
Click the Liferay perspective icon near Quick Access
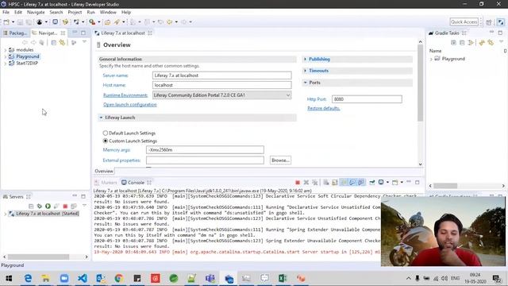coord(501,22)
